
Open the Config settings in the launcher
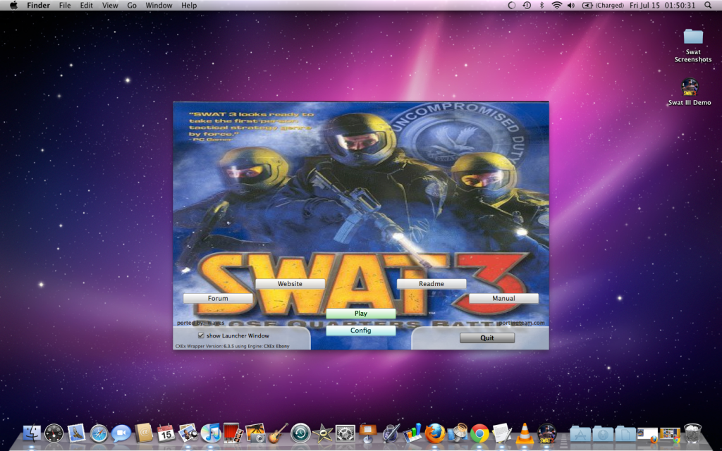point(360,330)
